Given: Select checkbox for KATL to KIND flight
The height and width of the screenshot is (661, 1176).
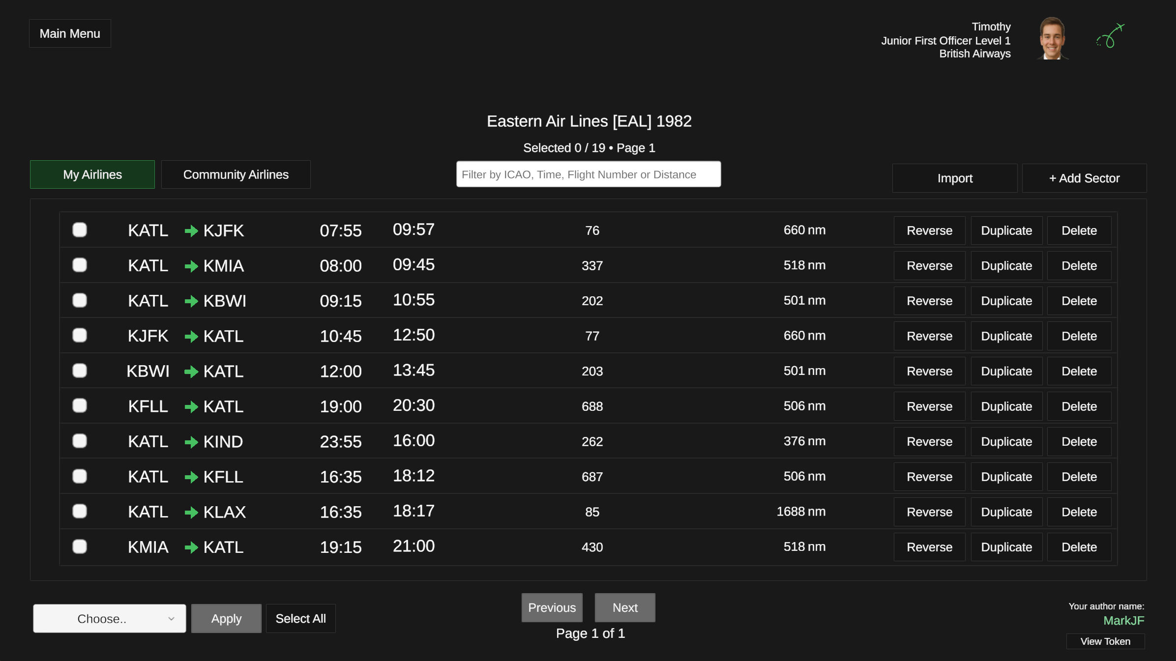Looking at the screenshot, I should pos(80,441).
